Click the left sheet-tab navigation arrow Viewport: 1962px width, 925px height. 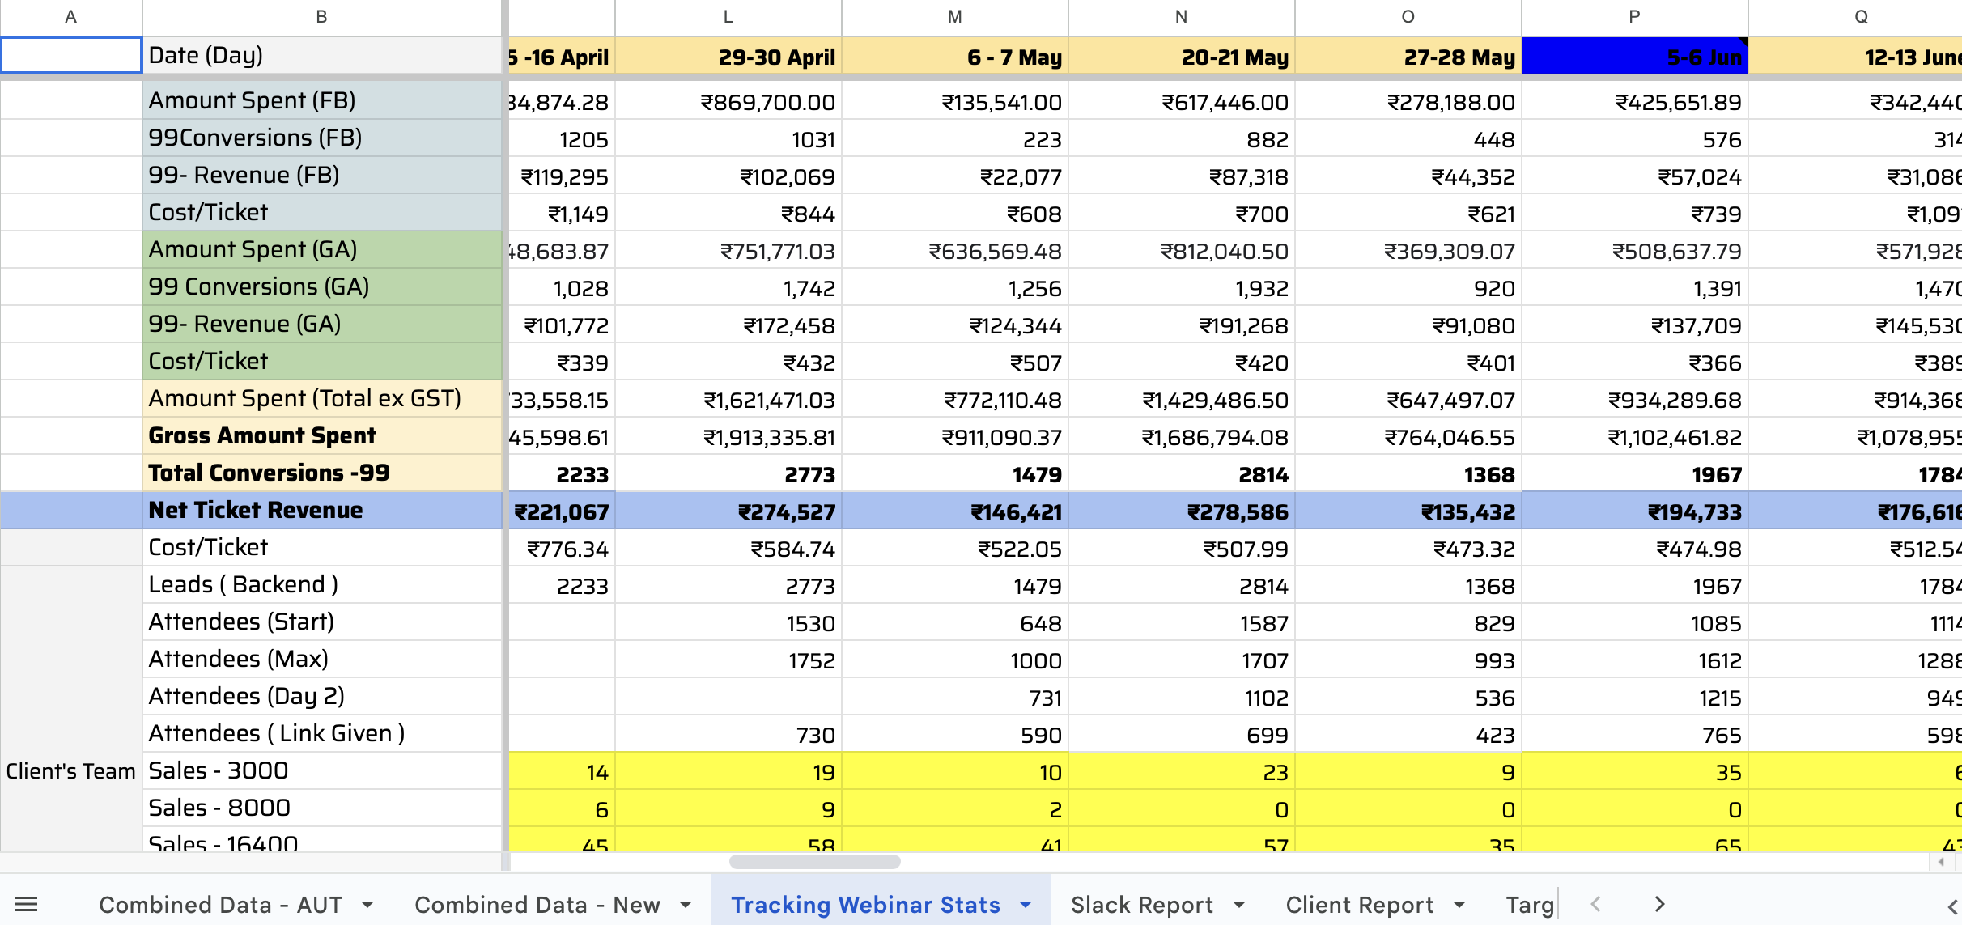click(1595, 904)
